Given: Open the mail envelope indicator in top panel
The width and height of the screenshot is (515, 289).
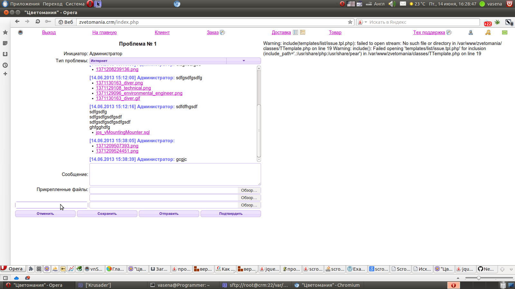Looking at the screenshot, I should click(x=403, y=4).
